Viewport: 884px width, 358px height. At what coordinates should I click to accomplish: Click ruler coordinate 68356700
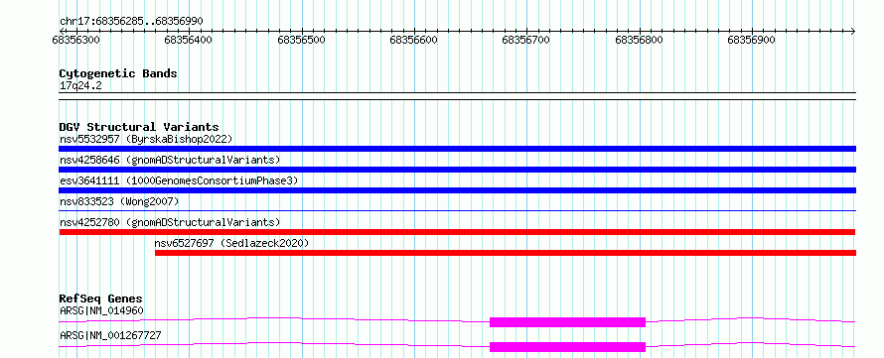point(526,40)
